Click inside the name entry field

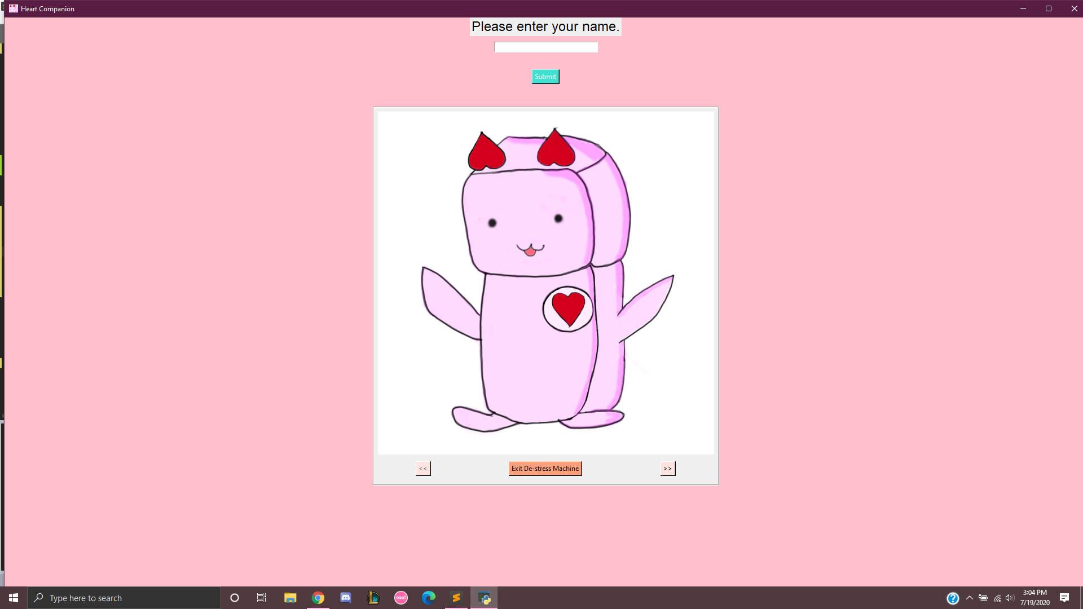545,47
